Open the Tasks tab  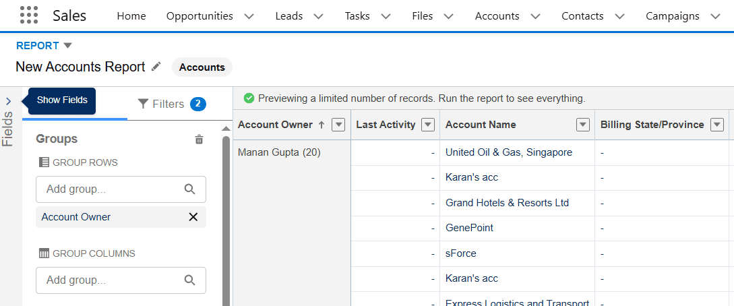[357, 16]
